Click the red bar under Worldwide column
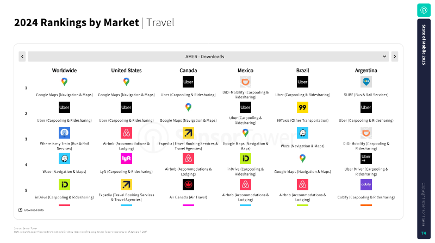435x243 pixels. tap(64, 205)
